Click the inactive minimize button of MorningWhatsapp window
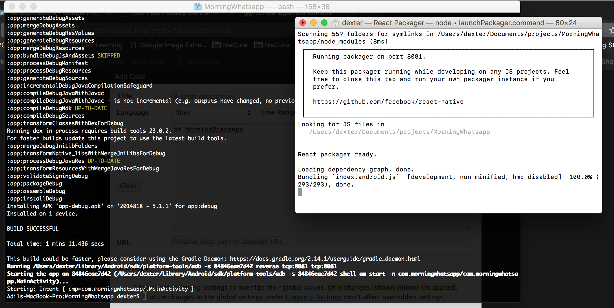The height and width of the screenshot is (308, 614). click(23, 6)
